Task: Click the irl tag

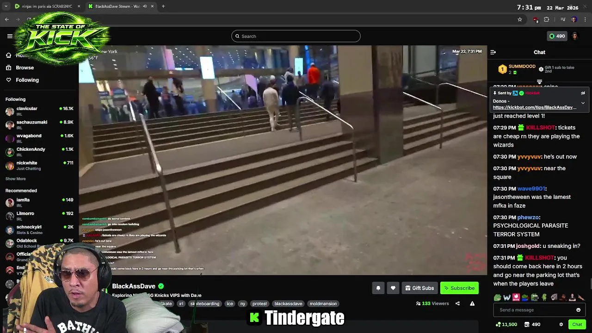Action: click(x=181, y=304)
